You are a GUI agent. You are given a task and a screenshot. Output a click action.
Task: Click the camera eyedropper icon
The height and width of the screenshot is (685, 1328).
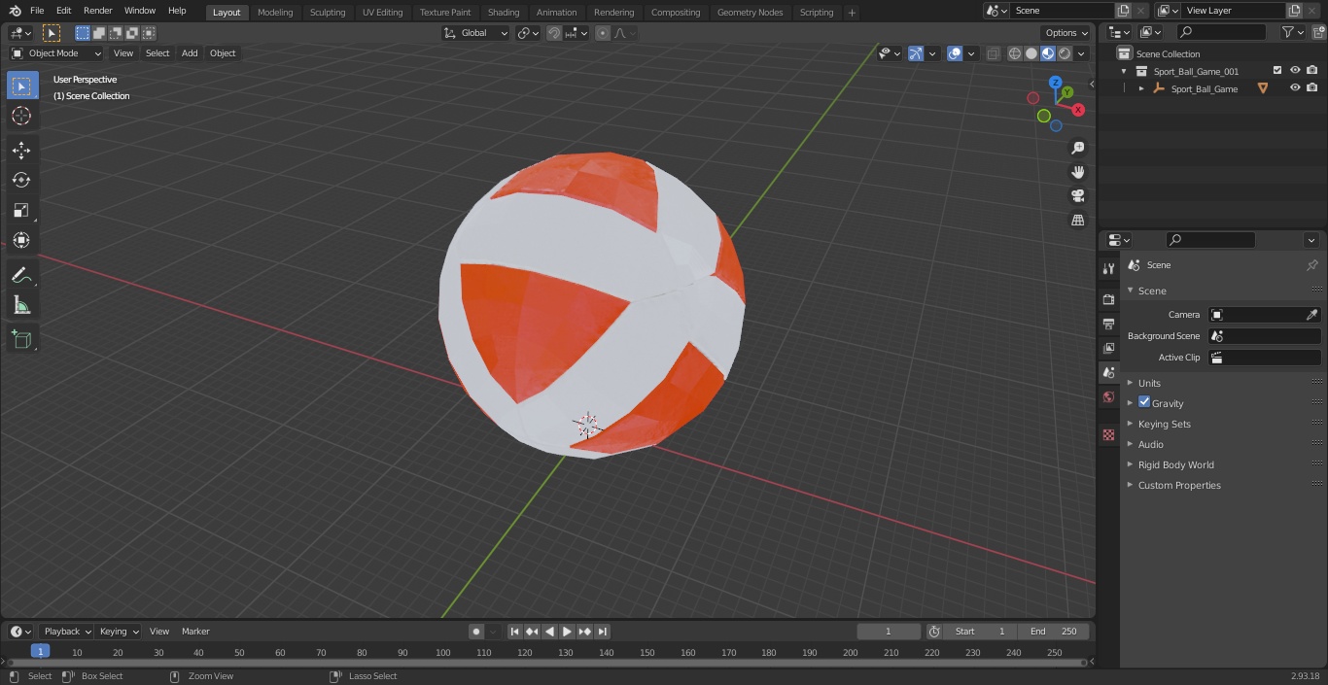1311,315
